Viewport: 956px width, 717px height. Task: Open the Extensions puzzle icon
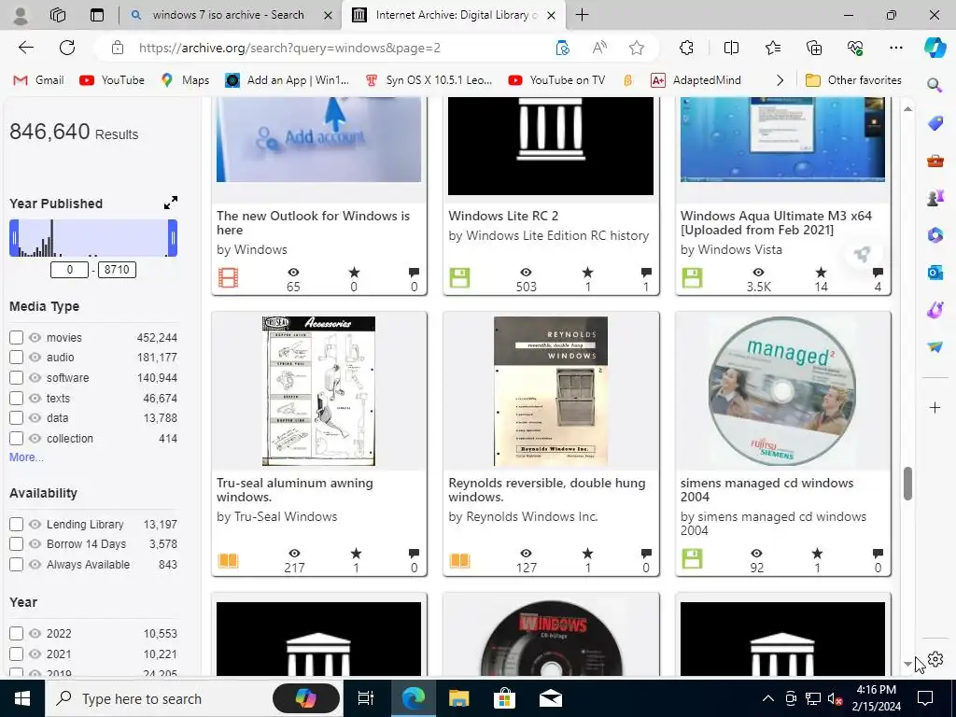click(x=686, y=48)
